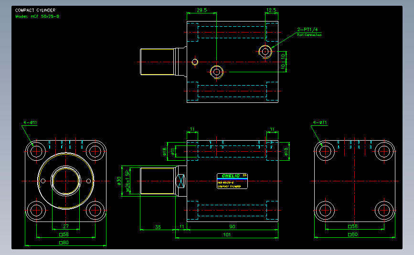
Task: Select the "M26x1.5P" thread dimension text
Action: pyautogui.click(x=127, y=181)
